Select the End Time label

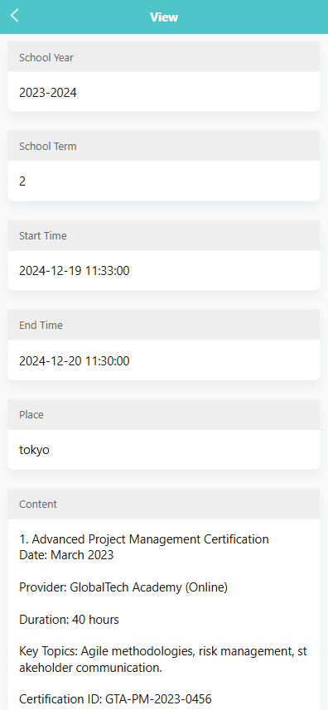(x=41, y=325)
